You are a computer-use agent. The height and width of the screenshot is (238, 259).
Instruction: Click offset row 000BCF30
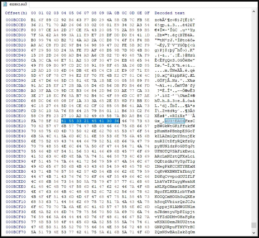(16, 212)
